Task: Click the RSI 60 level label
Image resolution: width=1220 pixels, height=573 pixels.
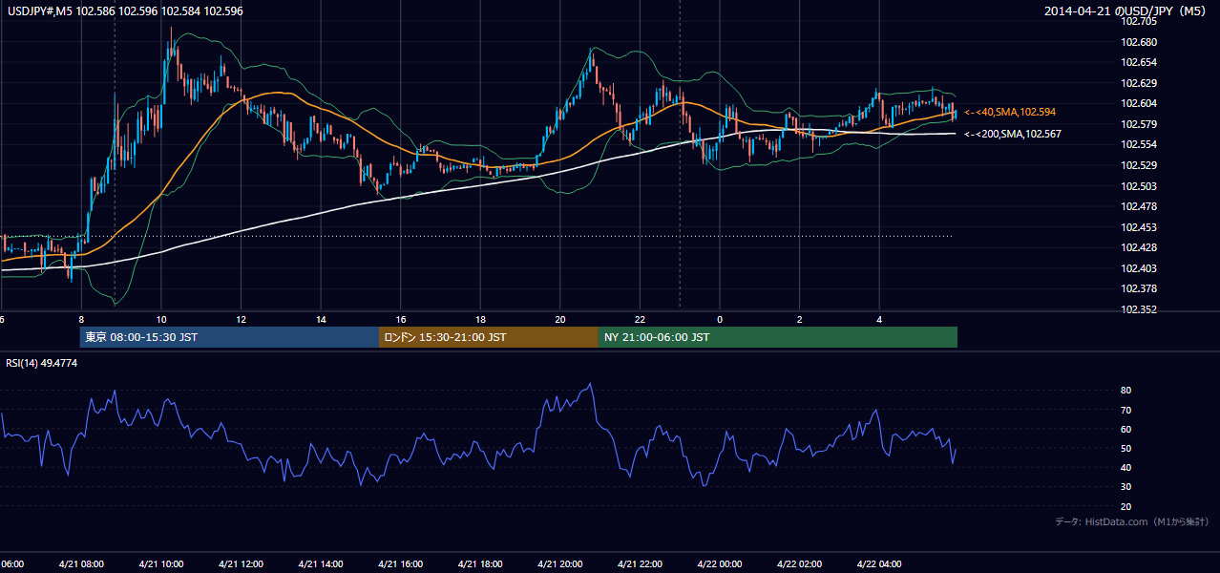Action: coord(1126,429)
